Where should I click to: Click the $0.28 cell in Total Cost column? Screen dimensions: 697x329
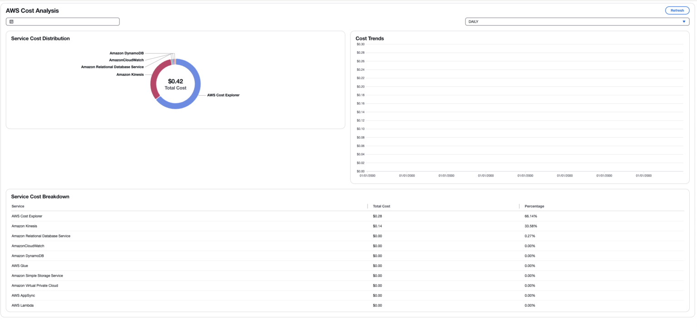tap(377, 216)
